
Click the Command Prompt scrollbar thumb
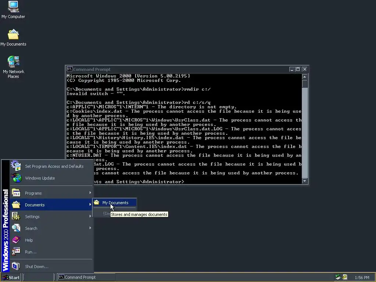305,84
